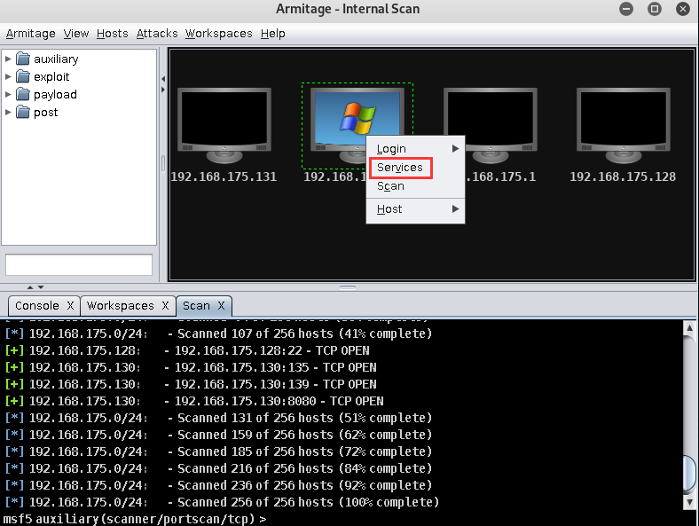Close the Console tab
This screenshot has width=699, height=526.
click(x=70, y=306)
